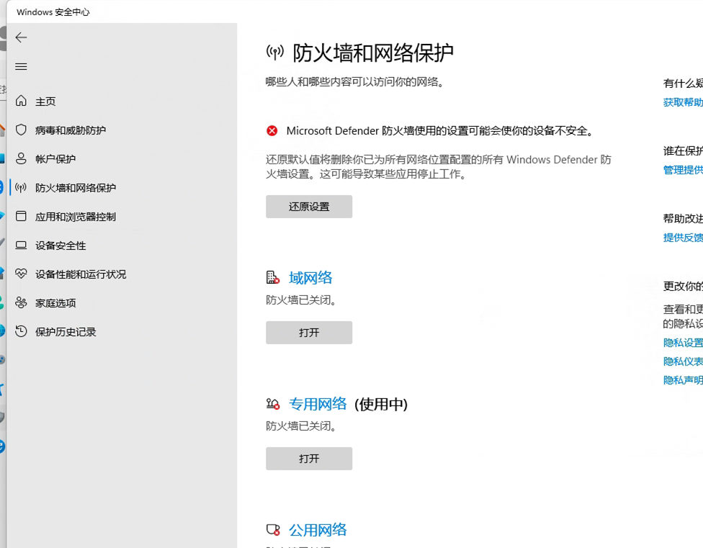Click the 隐私声明 link

[683, 380]
